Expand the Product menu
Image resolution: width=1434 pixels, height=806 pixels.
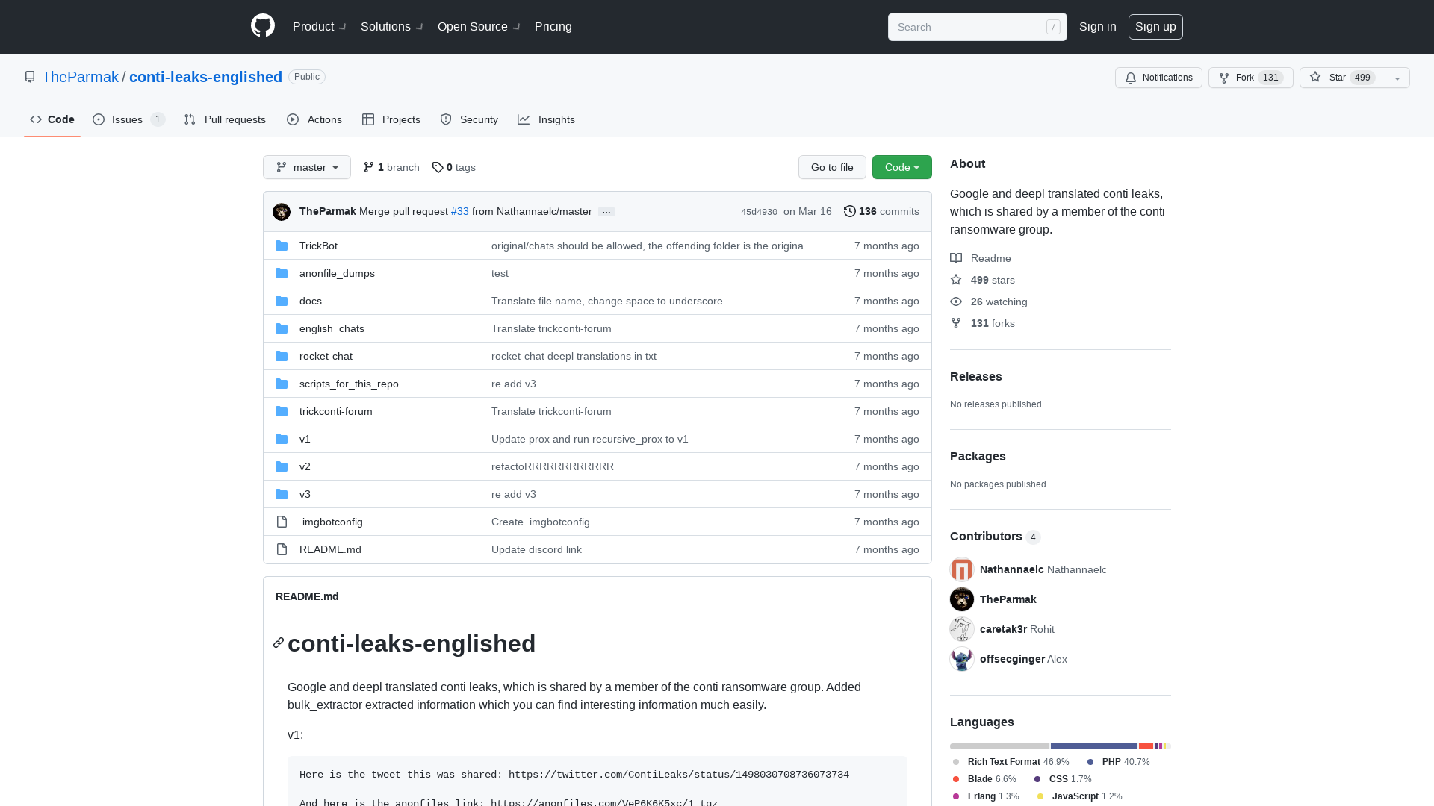pos(320,27)
